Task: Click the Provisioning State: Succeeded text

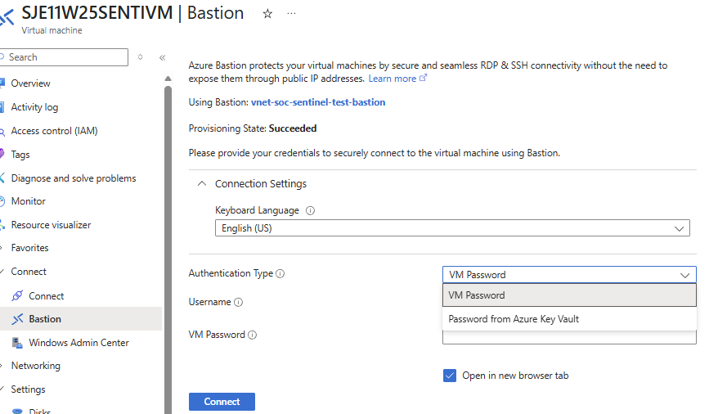Action: click(253, 128)
